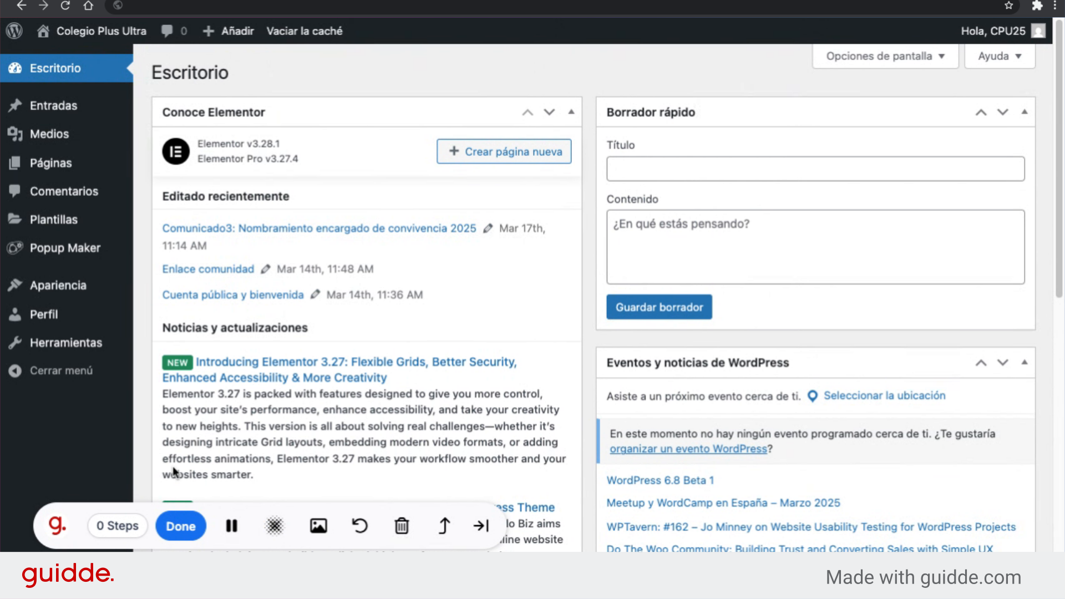
Task: Click the Añadir plus button
Action: coord(228,31)
